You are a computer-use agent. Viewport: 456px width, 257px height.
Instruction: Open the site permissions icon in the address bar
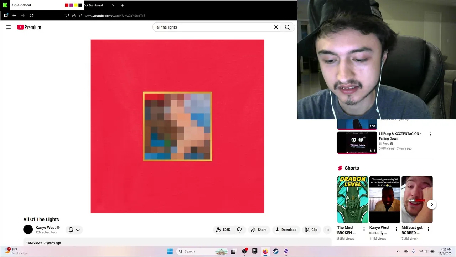point(81,15)
